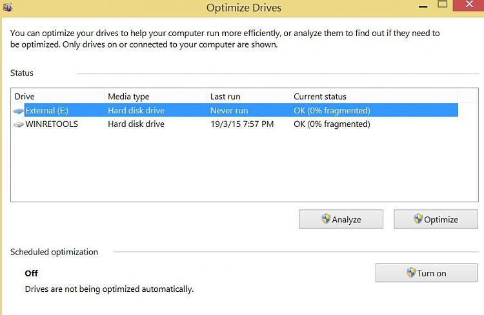Click the Optimize Drives app icon in title bar
The height and width of the screenshot is (315, 484).
[7, 6]
